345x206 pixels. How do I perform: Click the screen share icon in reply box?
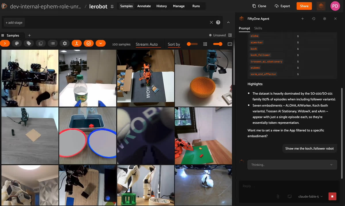coord(290,197)
